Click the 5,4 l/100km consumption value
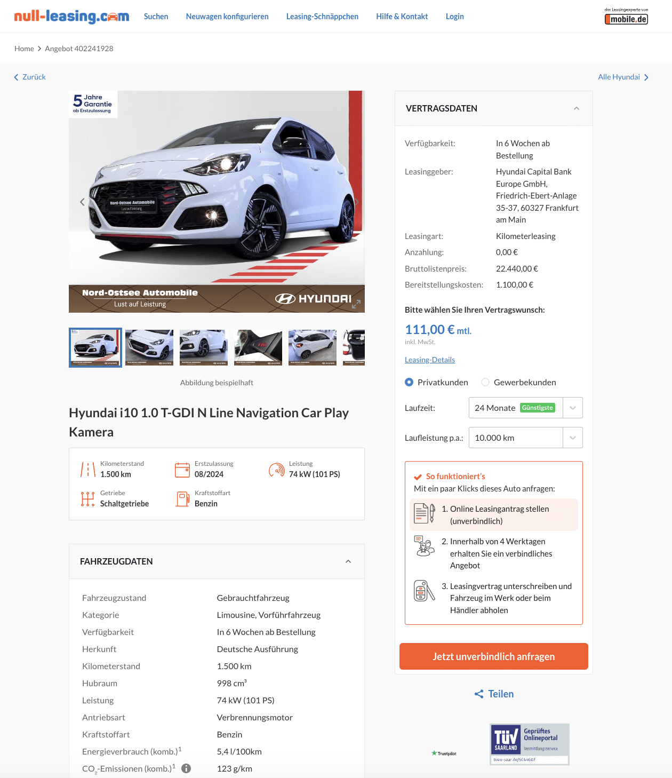672x778 pixels. click(239, 751)
